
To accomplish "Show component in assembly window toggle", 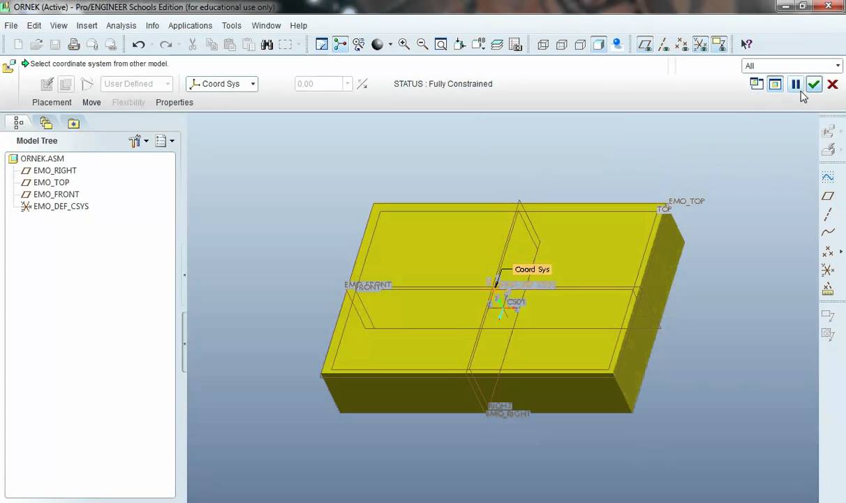I will click(775, 84).
